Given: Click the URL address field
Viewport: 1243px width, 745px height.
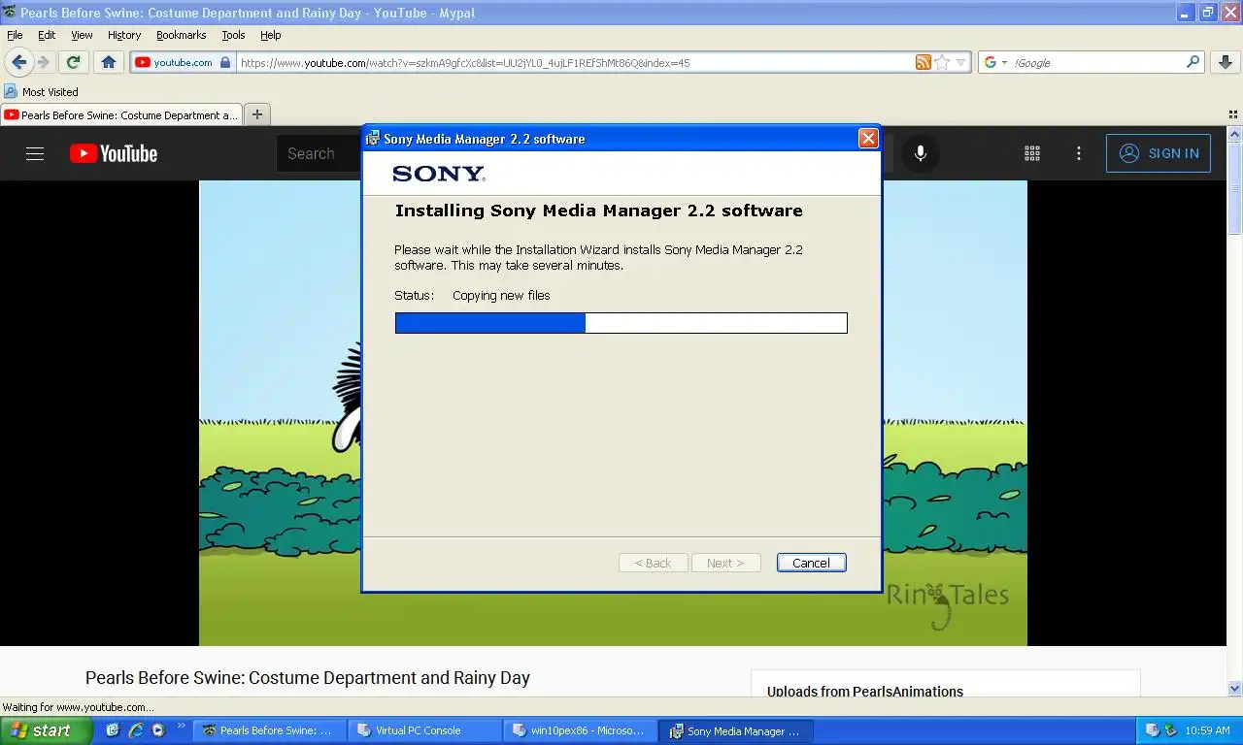Looking at the screenshot, I should pyautogui.click(x=573, y=62).
